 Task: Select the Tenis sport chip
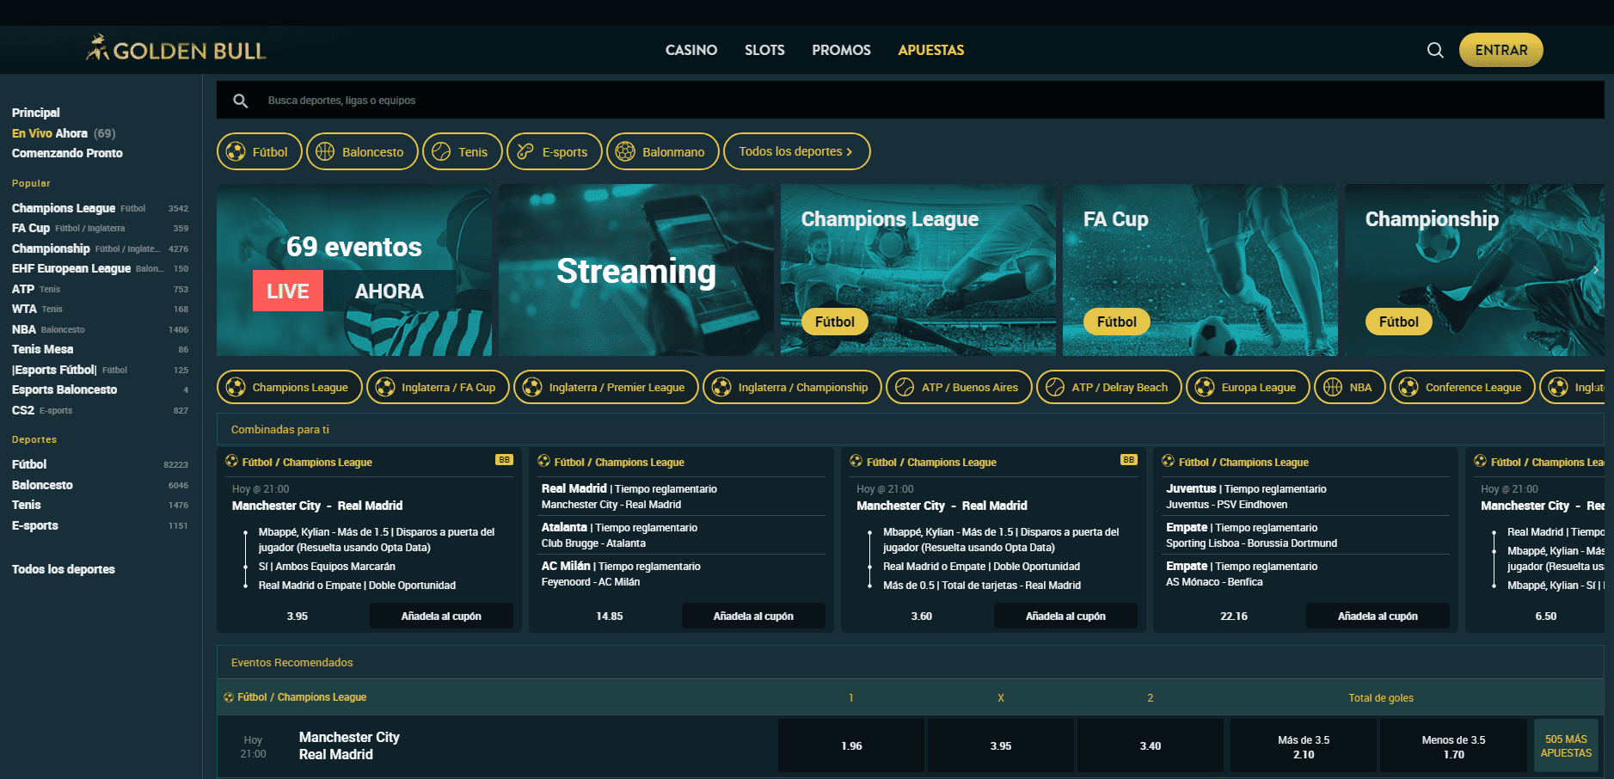click(x=462, y=151)
